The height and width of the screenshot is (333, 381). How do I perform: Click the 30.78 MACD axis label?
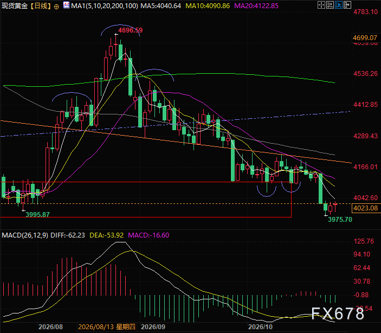(362, 281)
